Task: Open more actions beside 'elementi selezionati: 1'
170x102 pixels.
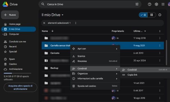Action: tap(76, 23)
